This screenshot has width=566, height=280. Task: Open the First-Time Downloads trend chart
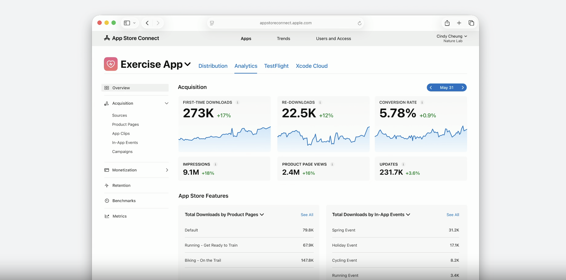(x=225, y=139)
